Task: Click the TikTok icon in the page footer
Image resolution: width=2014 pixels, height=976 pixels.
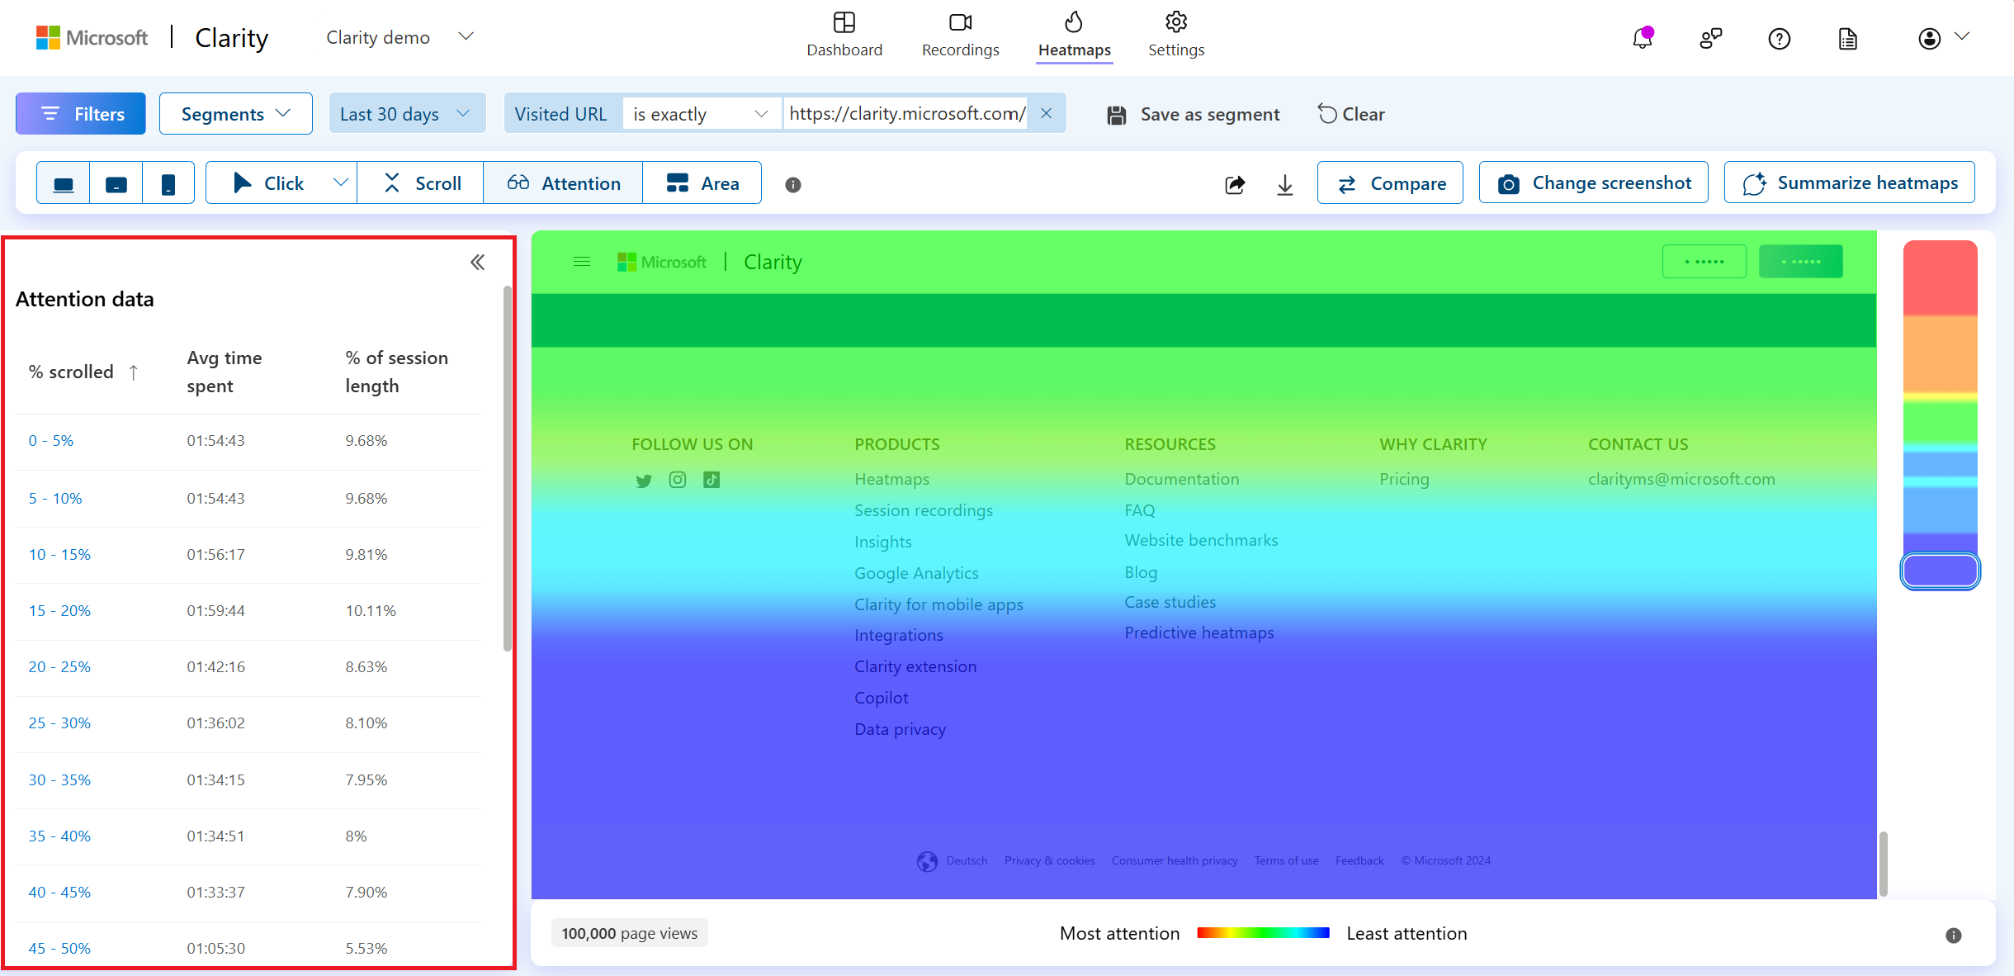Action: pos(712,480)
